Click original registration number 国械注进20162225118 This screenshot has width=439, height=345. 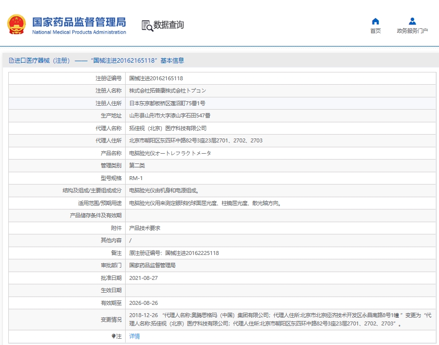192,253
